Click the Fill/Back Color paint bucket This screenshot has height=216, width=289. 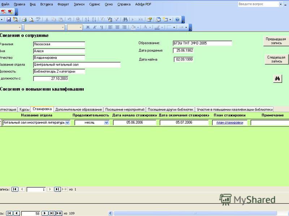[133, 27]
